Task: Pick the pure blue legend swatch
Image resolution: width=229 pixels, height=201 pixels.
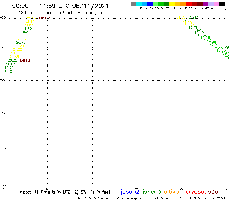Action: 150,4
